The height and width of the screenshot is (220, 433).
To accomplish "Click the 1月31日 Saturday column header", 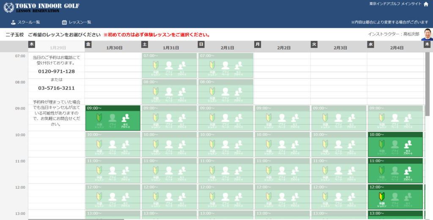I will (x=170, y=48).
